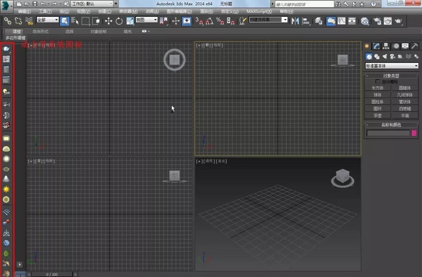This screenshot has width=422, height=277.
Task: Open the Lights creation category
Action: 385,57
